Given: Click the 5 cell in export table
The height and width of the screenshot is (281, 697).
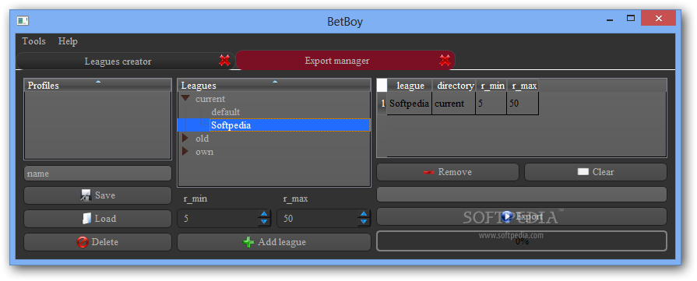Looking at the screenshot, I should click(x=491, y=104).
